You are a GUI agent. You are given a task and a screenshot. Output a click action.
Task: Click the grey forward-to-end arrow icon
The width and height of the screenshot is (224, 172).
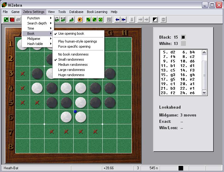[147, 20]
